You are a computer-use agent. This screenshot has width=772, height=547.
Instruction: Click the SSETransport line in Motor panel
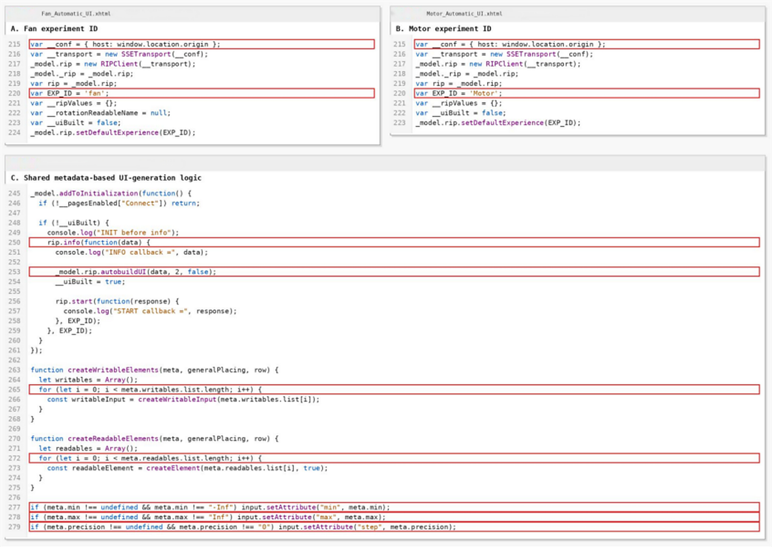[x=504, y=54]
